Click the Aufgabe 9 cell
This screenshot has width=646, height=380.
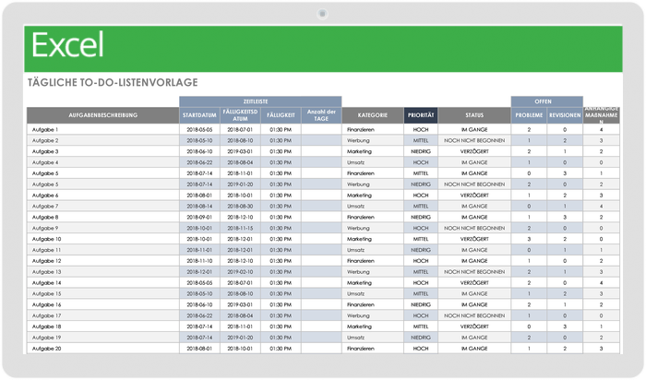(x=103, y=228)
